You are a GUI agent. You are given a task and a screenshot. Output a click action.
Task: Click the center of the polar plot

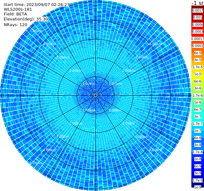click(96, 95)
